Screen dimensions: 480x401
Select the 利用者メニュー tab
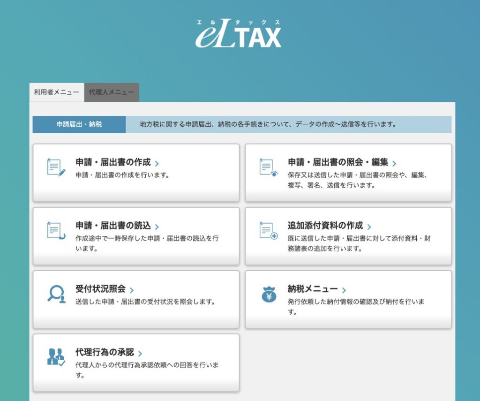[x=57, y=92]
